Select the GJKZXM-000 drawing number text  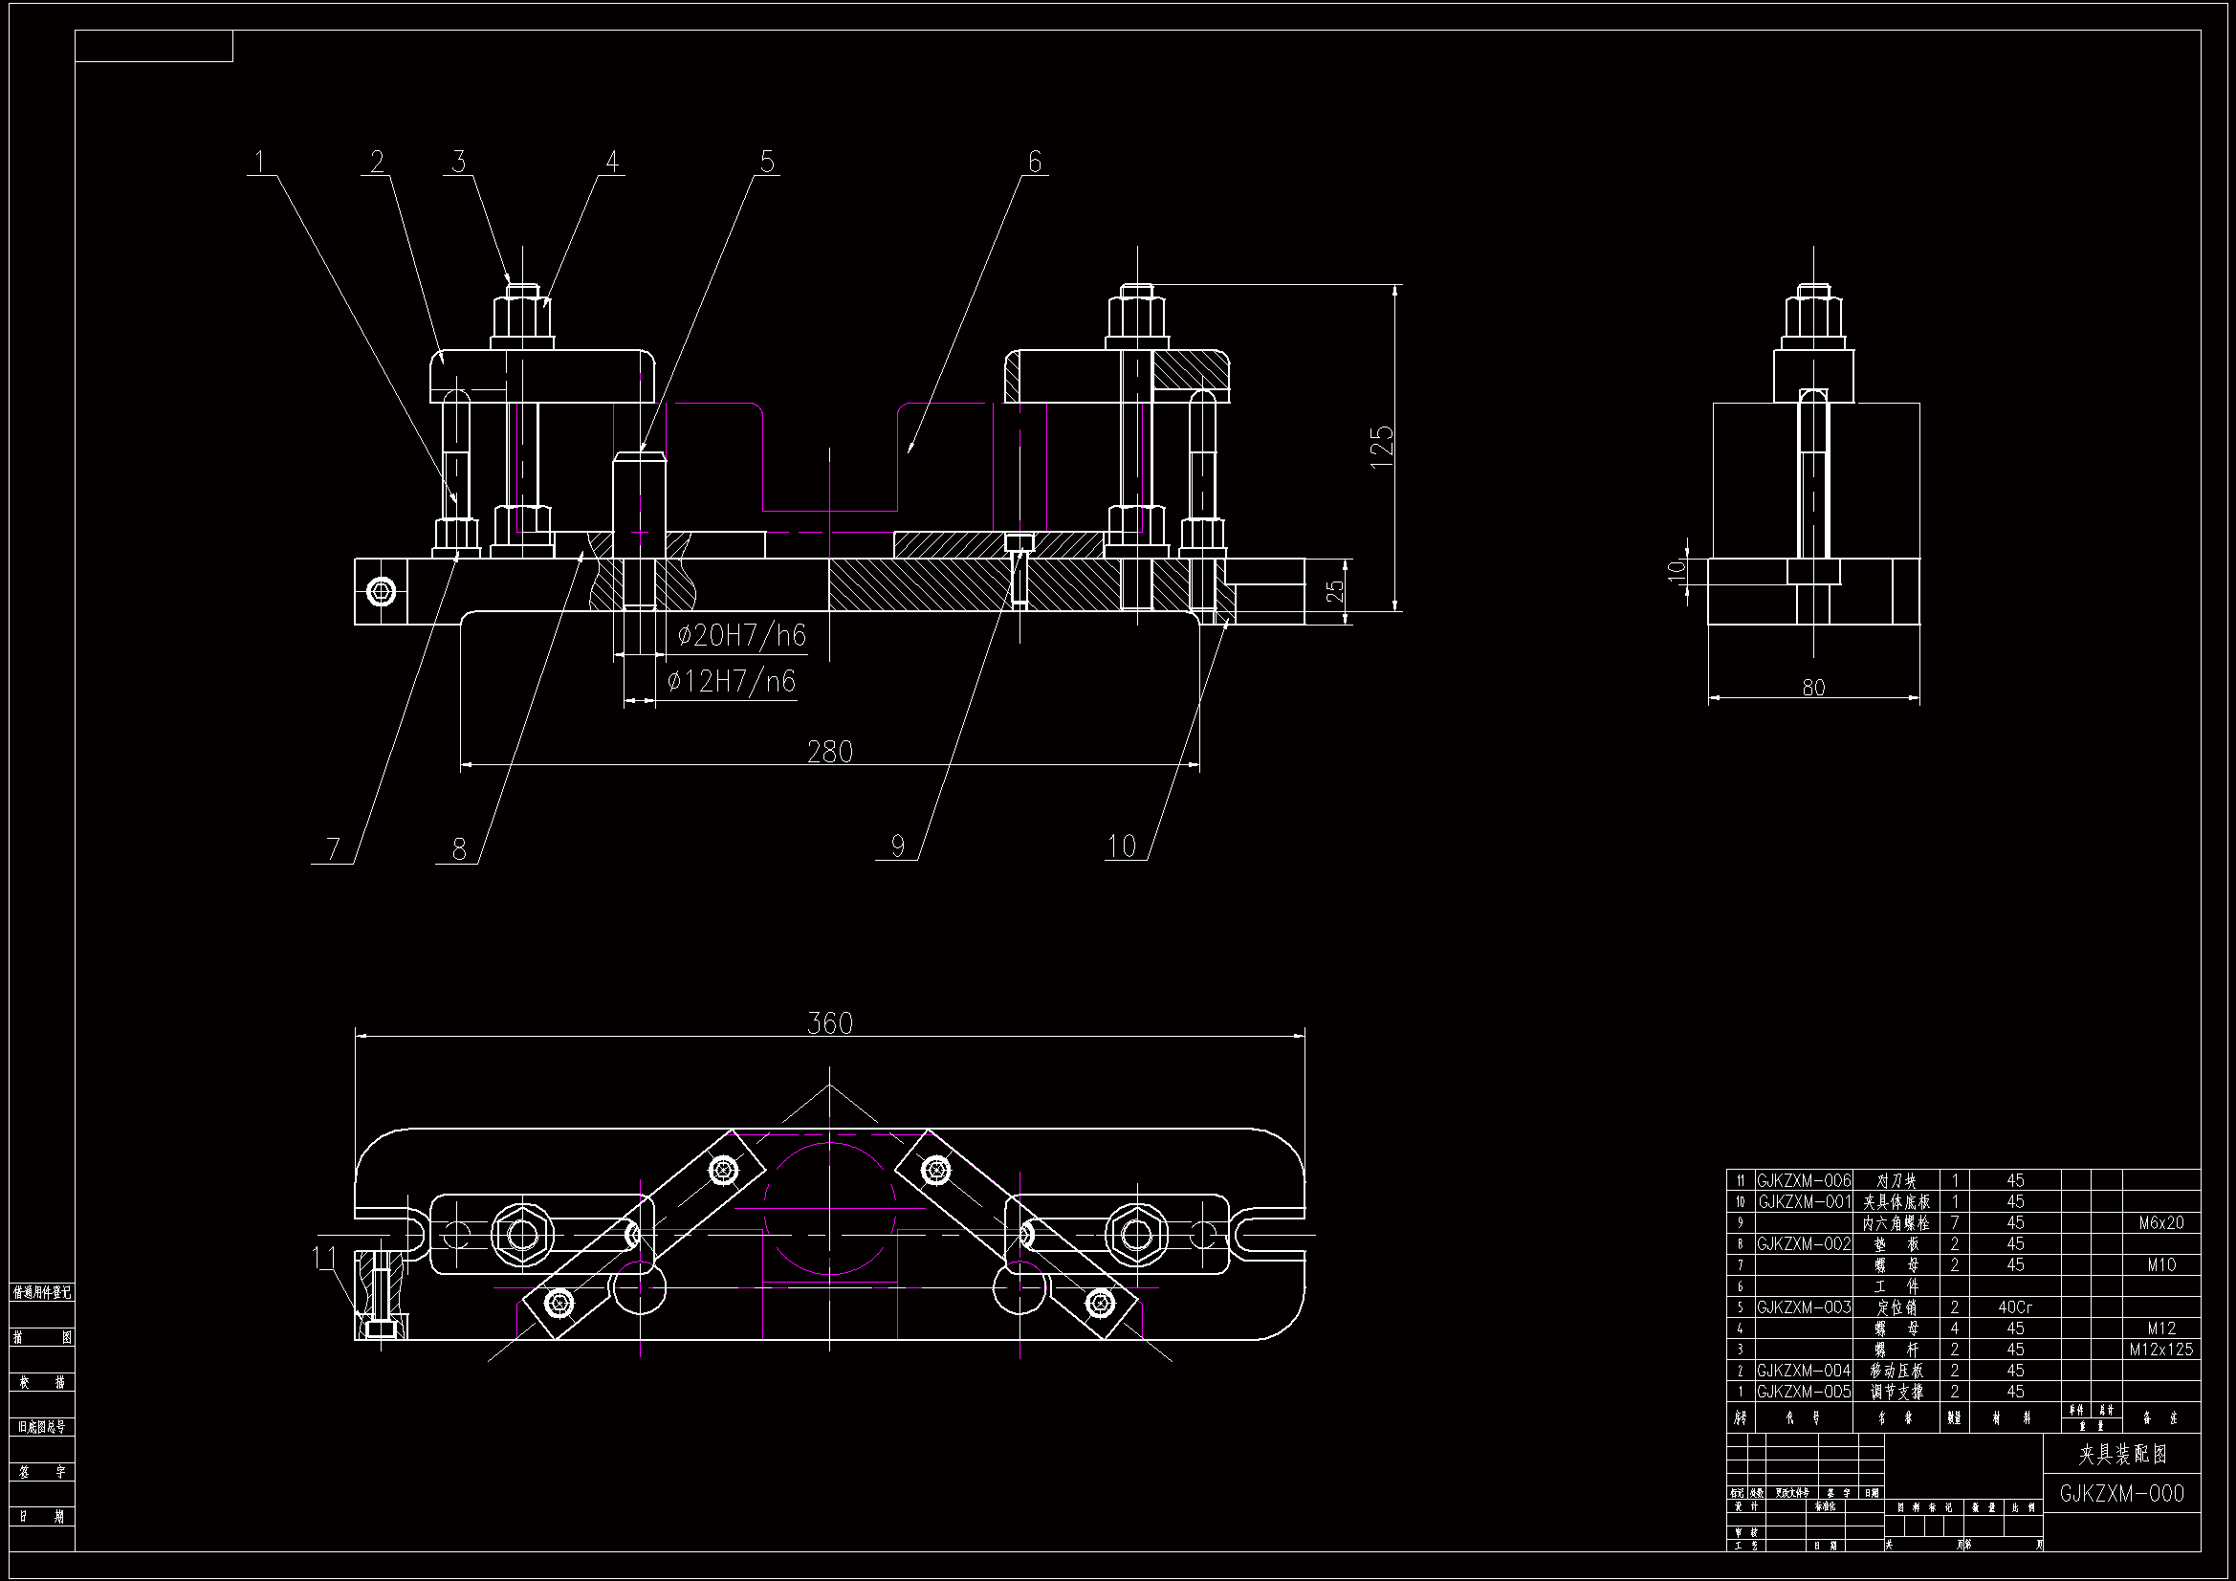2121,1493
